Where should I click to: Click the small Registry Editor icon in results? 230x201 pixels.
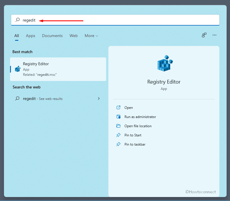click(x=18, y=69)
